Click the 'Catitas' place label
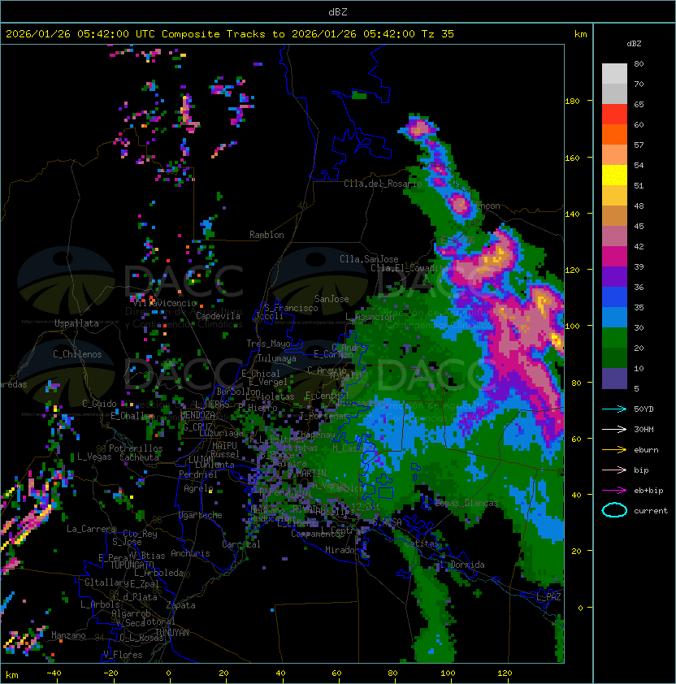 click(422, 543)
